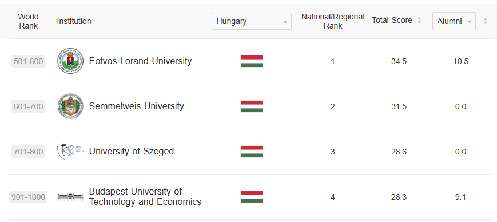Click the Semmelweis University seal logo
Viewport: 497px width, 222px height.
tap(70, 106)
